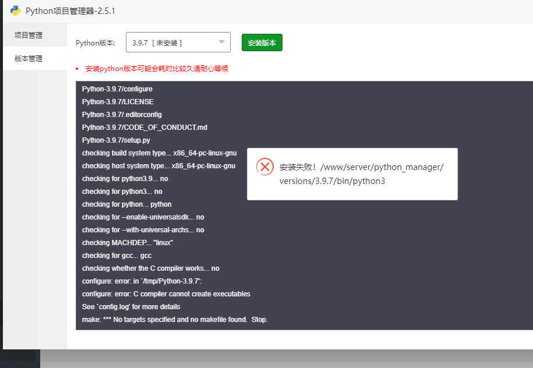
Task: Select log line Python-3.9.7/configure
Action: pos(117,89)
